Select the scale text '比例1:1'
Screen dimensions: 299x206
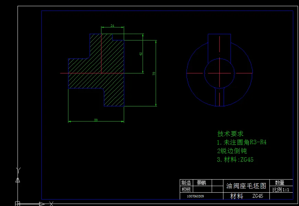tap(281, 190)
